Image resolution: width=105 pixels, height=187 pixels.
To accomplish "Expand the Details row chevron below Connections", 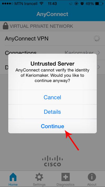I will (x=99, y=67).
